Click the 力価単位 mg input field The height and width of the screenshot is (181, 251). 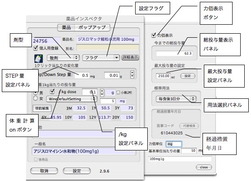(174, 144)
